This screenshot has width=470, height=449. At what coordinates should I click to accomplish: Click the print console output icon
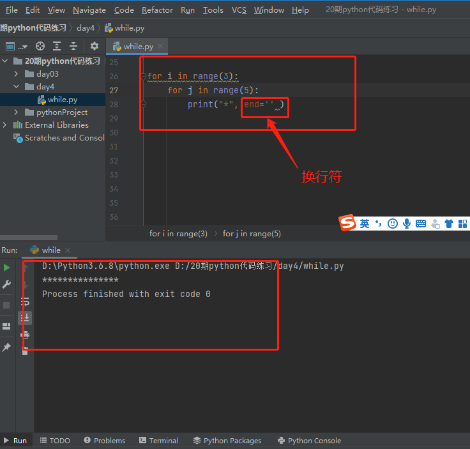[x=25, y=334]
